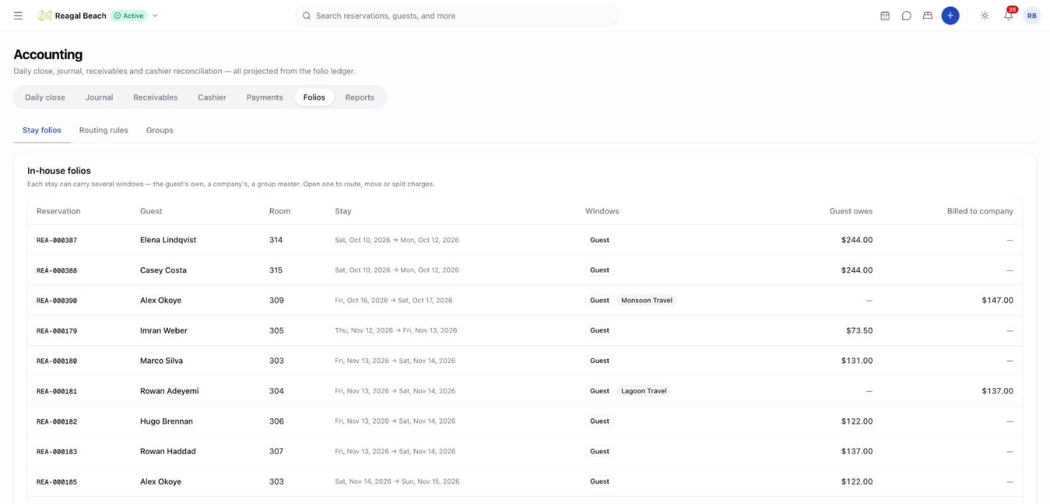Click guest name Rowan Haddad
This screenshot has width=1050, height=504.
click(x=168, y=451)
